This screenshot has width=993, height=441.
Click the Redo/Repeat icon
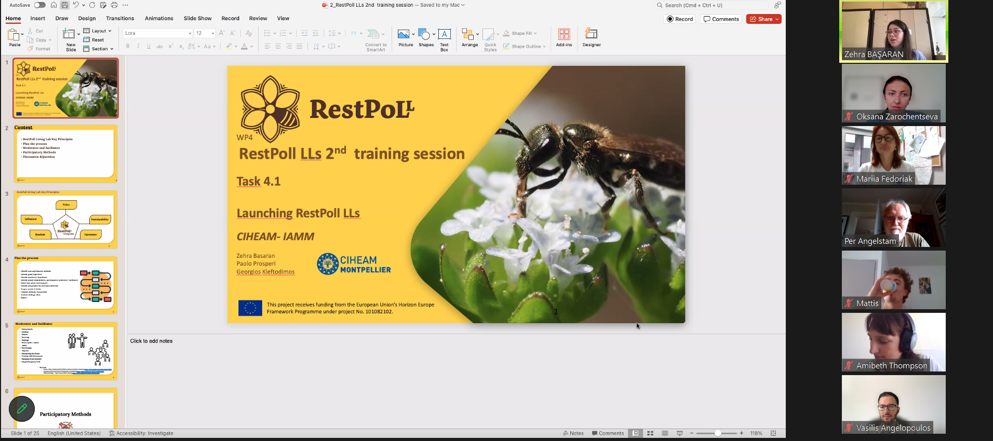(92, 5)
